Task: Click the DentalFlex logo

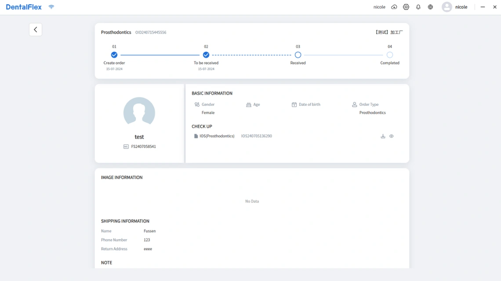Action: point(24,7)
